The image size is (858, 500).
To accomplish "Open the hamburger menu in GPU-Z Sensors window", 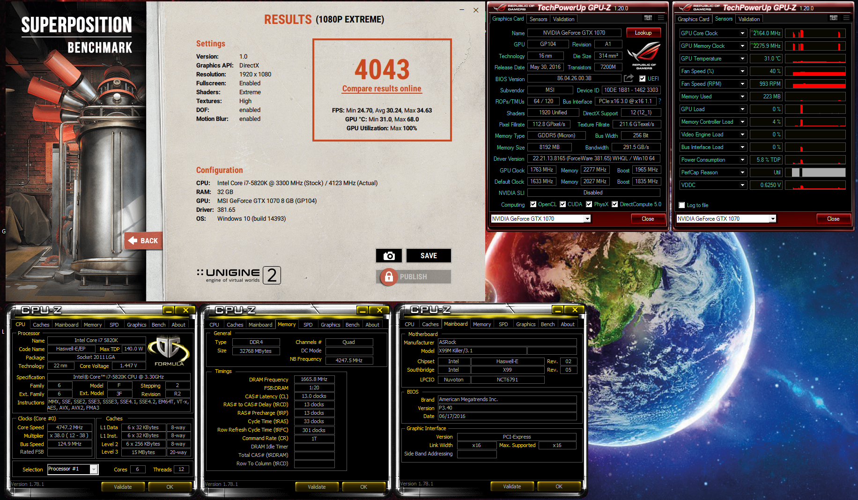I will click(846, 18).
